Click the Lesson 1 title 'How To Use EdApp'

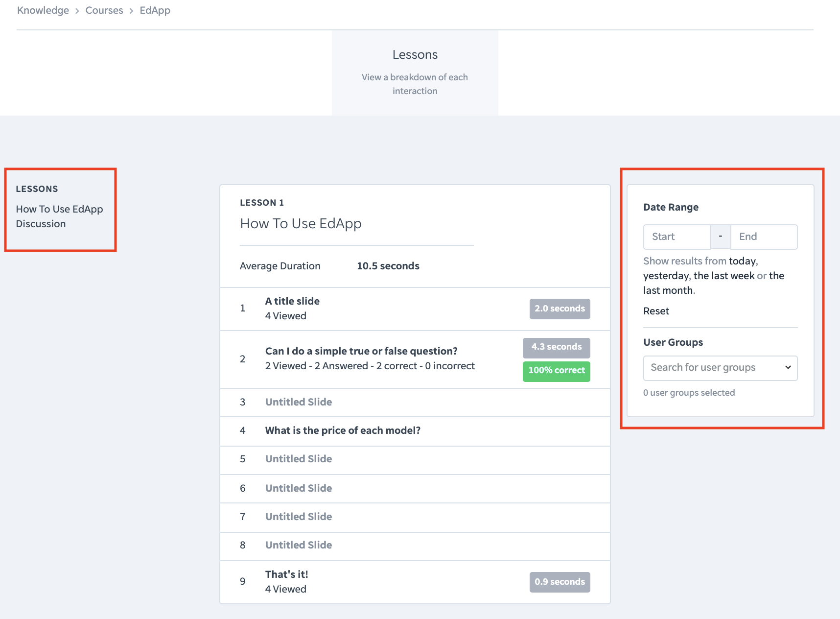301,224
